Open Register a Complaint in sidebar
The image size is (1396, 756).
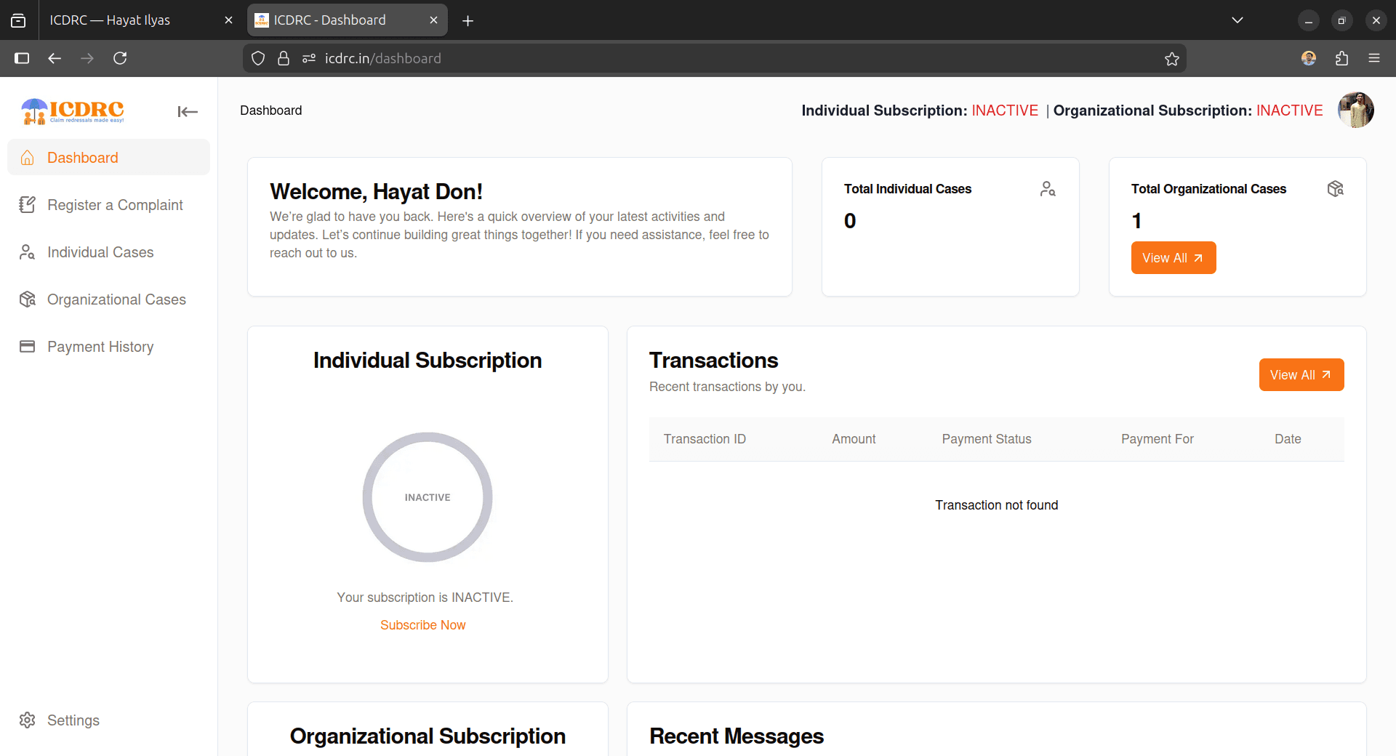tap(109, 205)
